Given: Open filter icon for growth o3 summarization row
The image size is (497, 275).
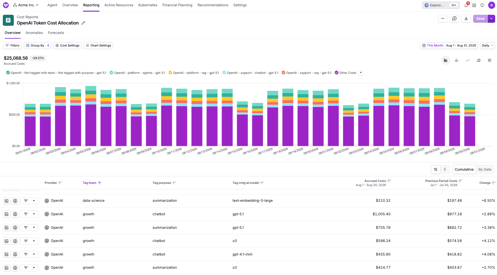Looking at the screenshot, I should click(26, 268).
